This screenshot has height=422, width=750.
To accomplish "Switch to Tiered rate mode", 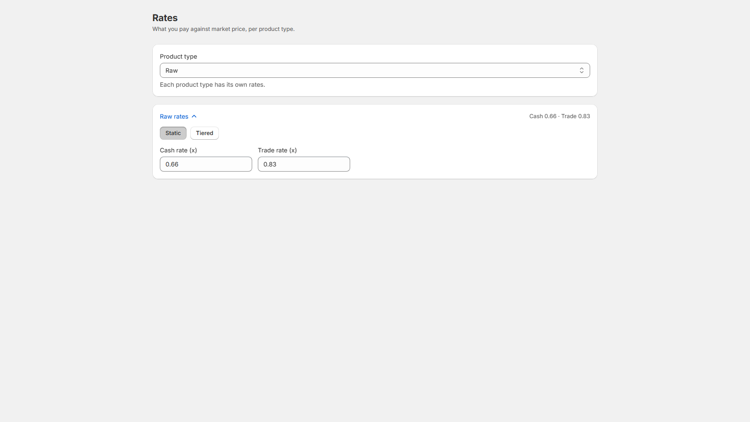I will (204, 133).
